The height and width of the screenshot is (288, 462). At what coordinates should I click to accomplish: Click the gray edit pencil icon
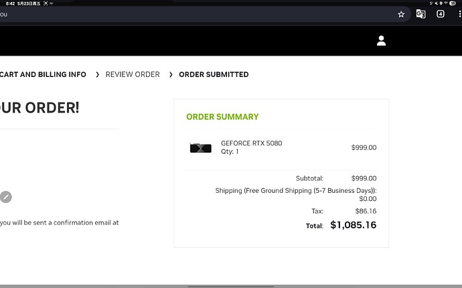[x=5, y=197]
